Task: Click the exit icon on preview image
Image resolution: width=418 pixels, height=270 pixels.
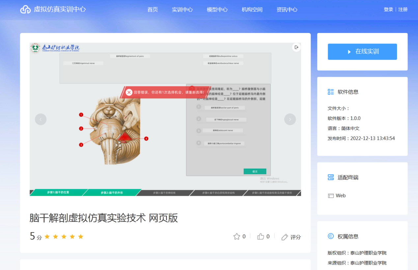Action: (296, 47)
